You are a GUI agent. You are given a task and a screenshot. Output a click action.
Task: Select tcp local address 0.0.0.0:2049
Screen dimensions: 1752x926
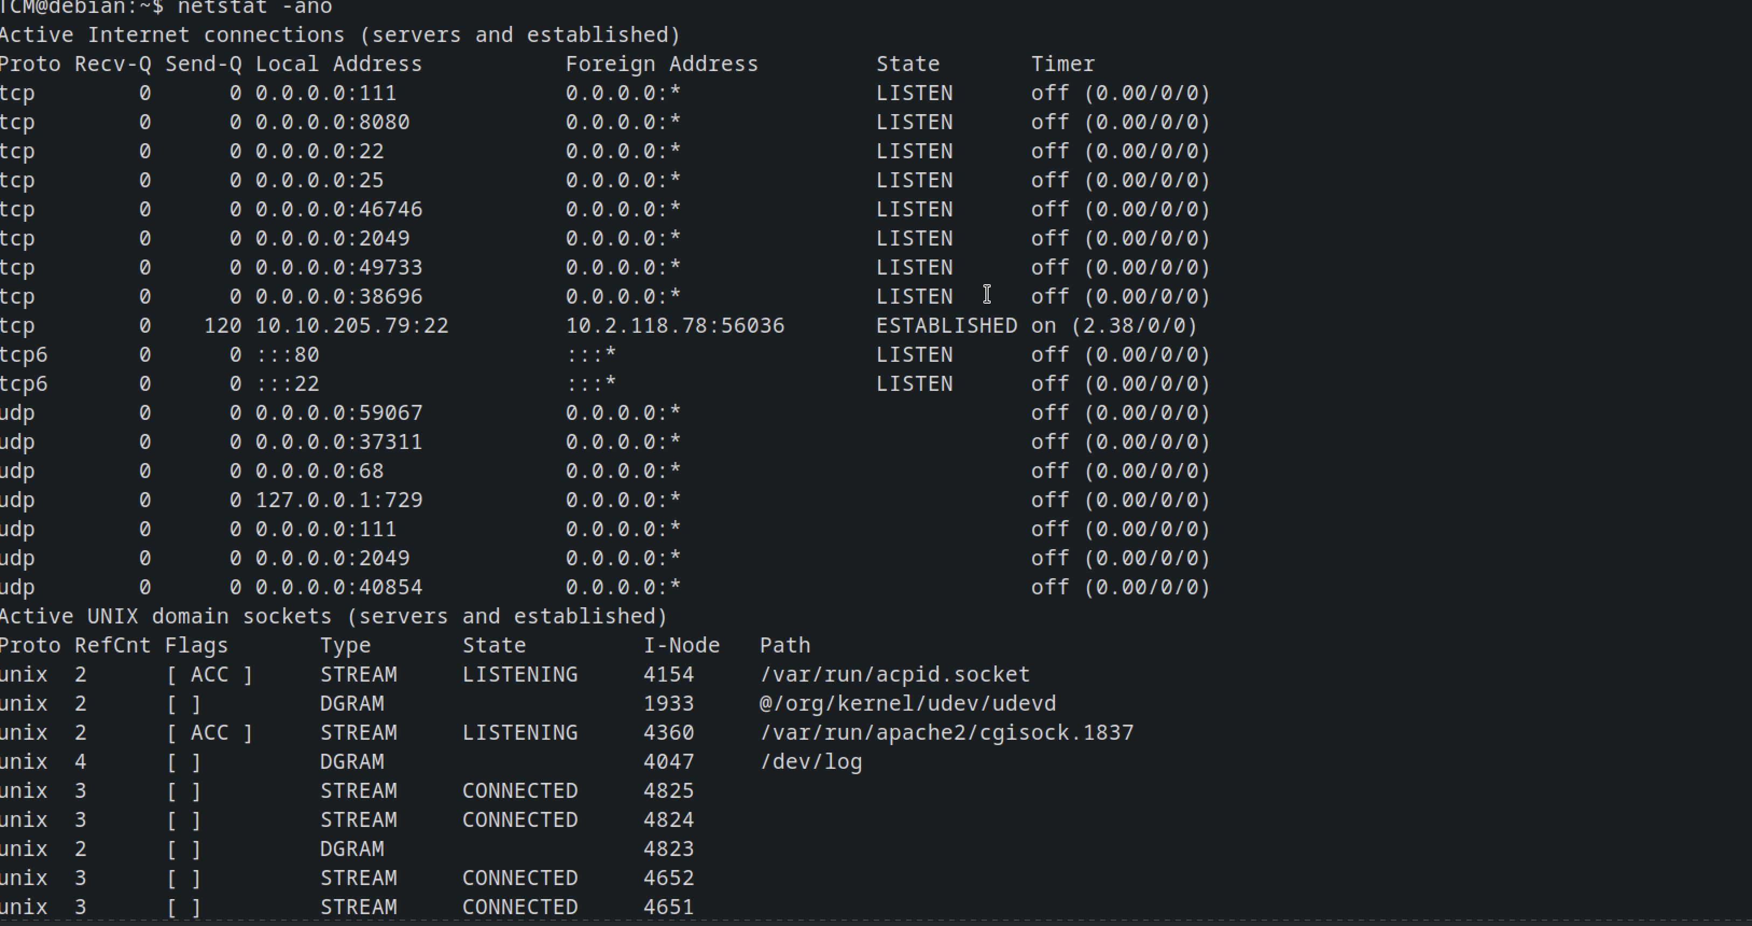tap(332, 238)
